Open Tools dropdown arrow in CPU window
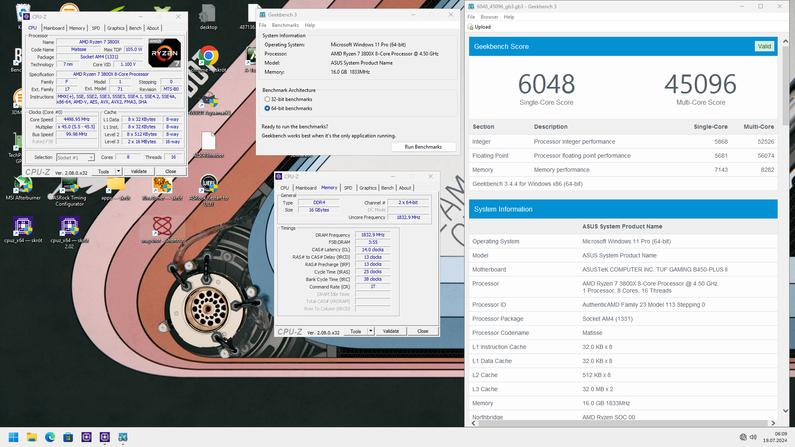 [118, 171]
